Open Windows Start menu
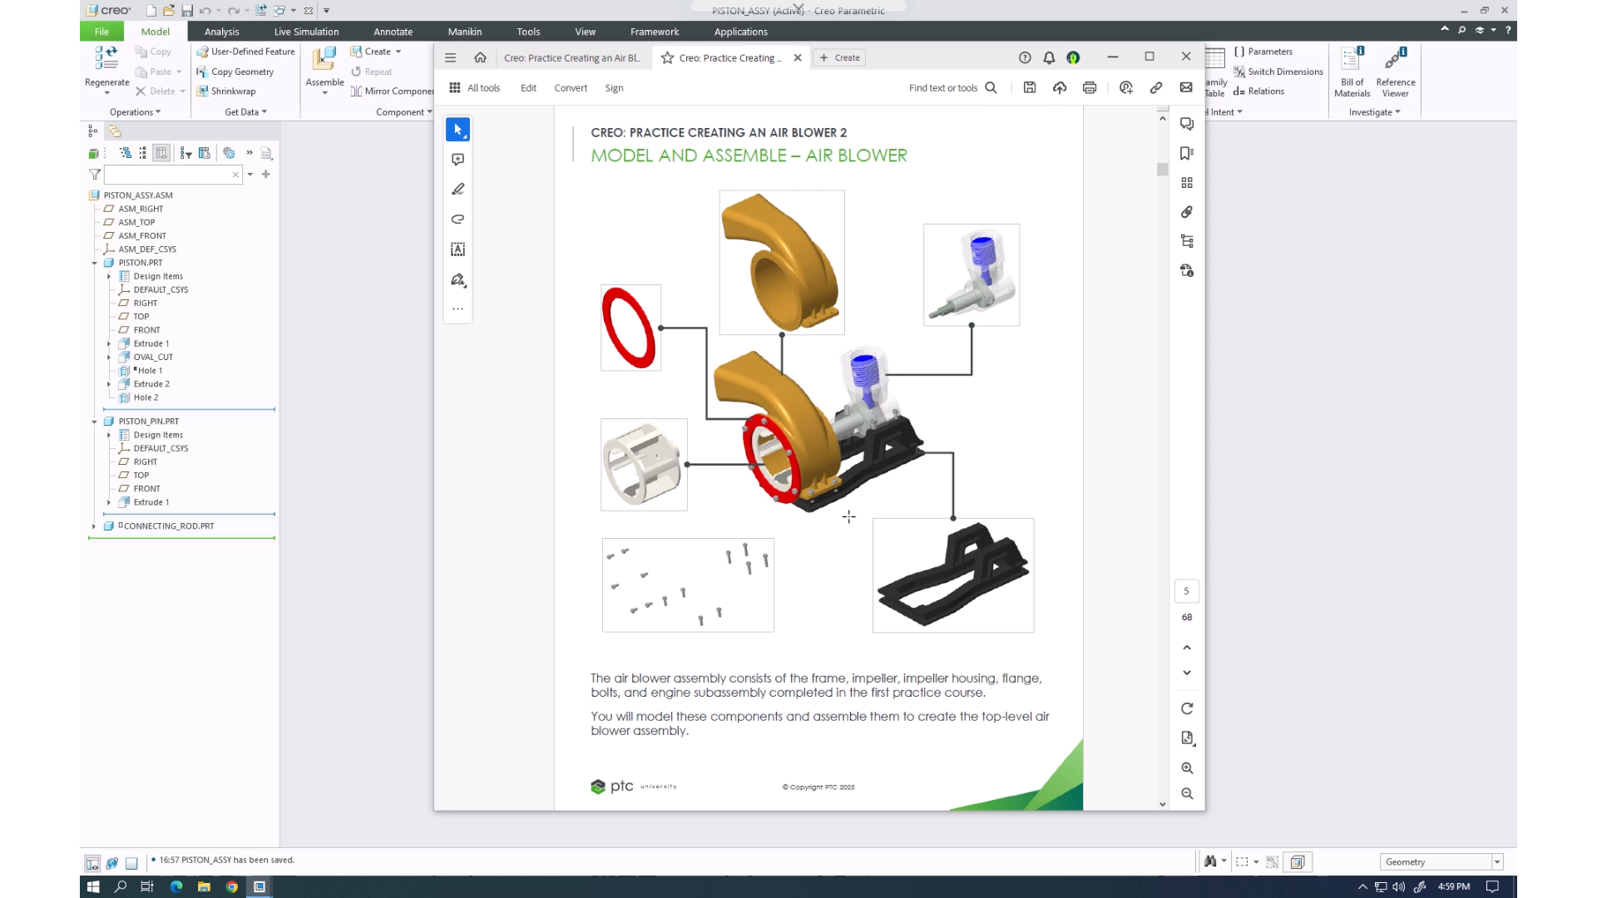1597x898 pixels. [x=93, y=887]
